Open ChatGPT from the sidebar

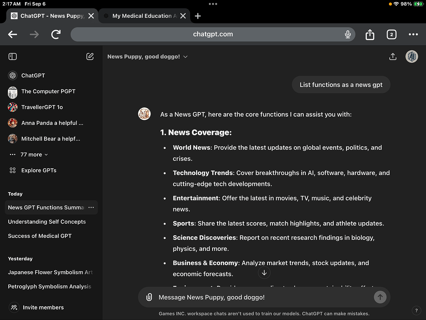[x=51, y=75]
